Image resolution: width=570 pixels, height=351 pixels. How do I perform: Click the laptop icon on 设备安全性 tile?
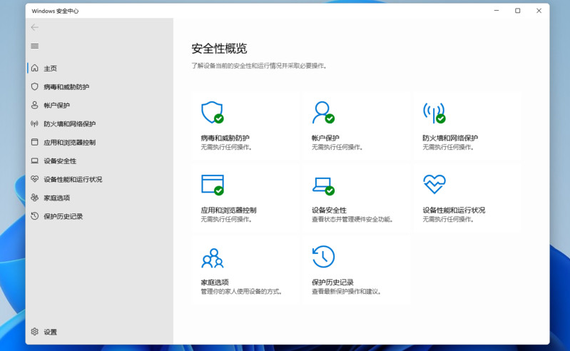point(322,185)
